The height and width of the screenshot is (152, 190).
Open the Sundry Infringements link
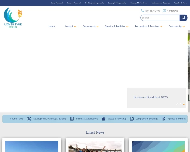point(117,3)
